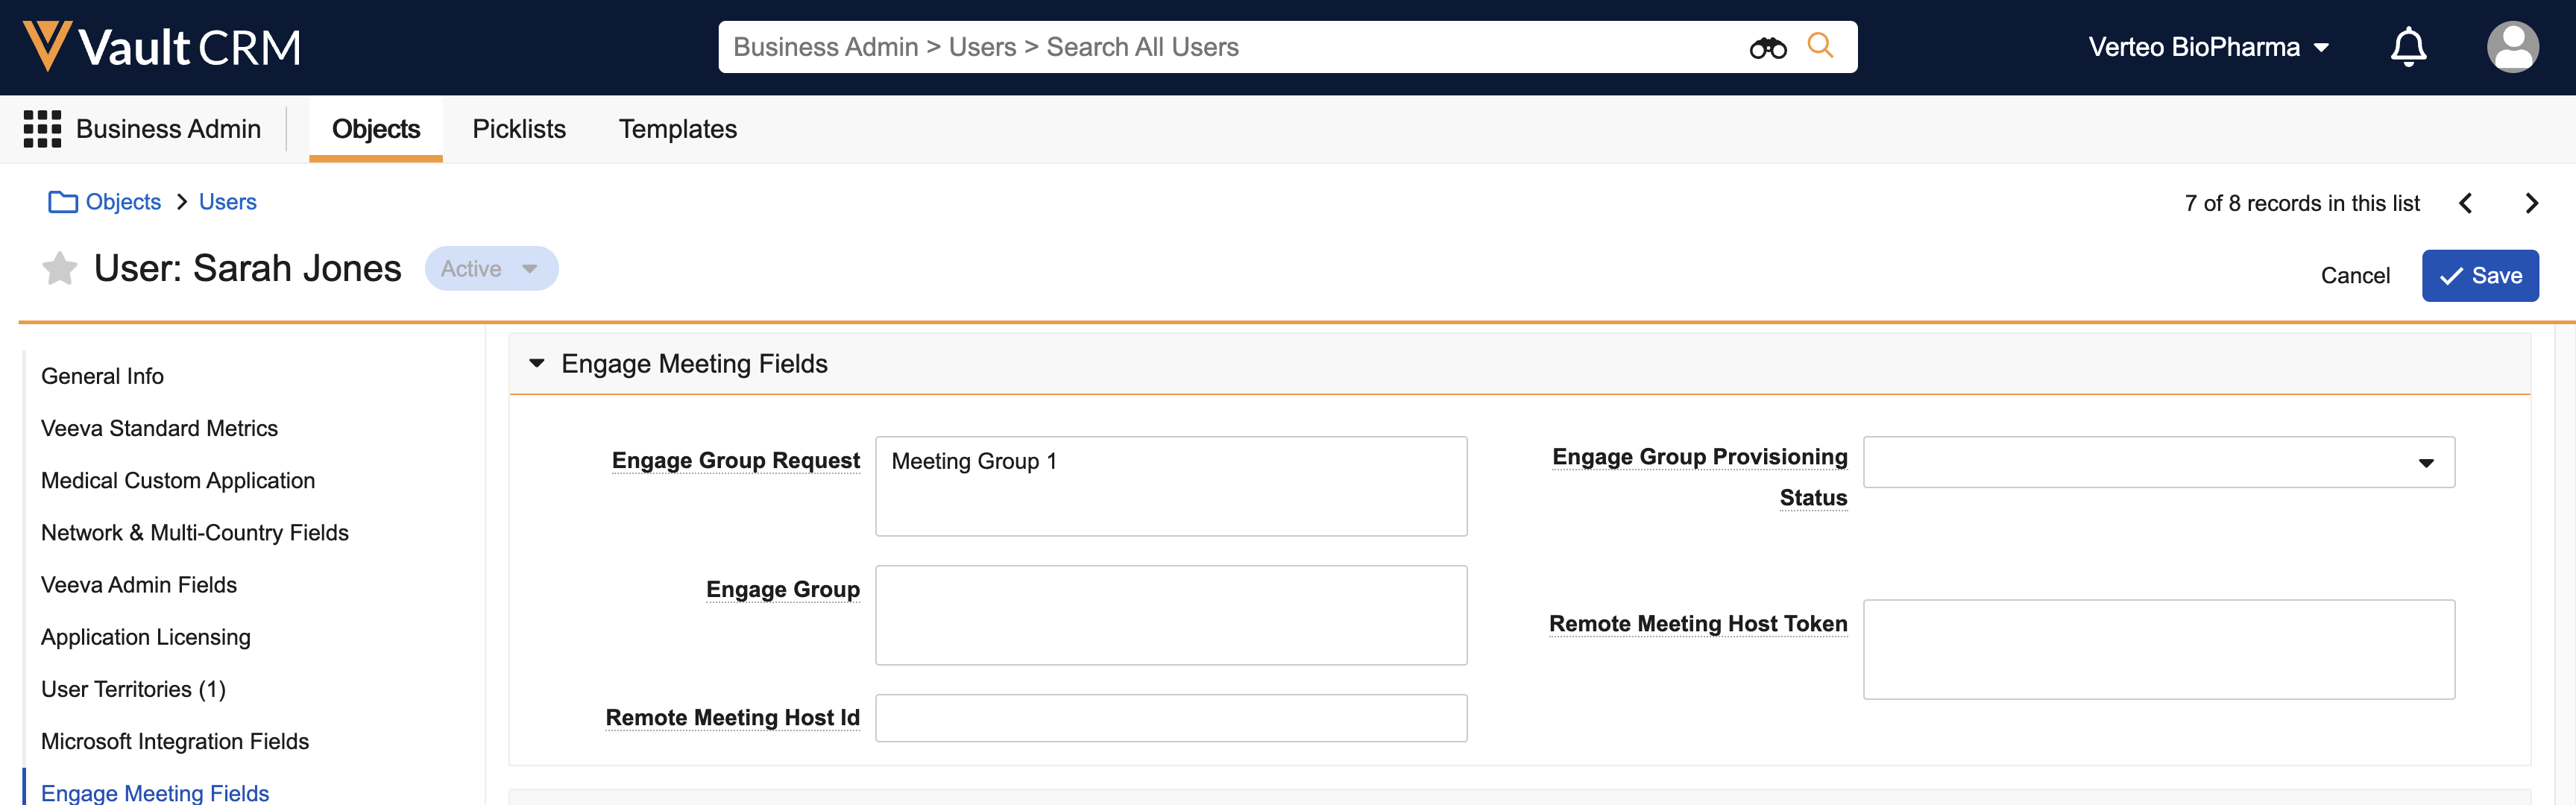Click the Save button
The height and width of the screenshot is (805, 2576).
tap(2479, 276)
